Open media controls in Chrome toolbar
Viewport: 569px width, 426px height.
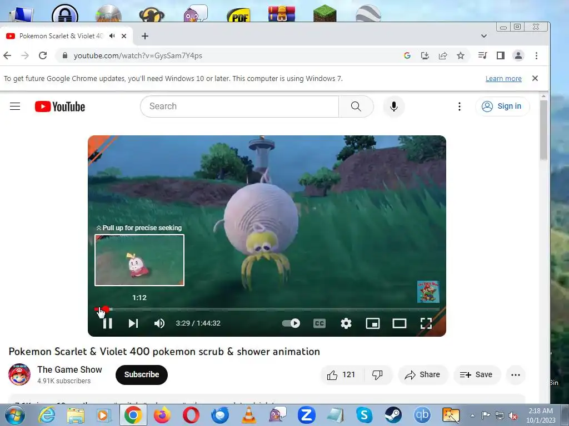pos(483,55)
